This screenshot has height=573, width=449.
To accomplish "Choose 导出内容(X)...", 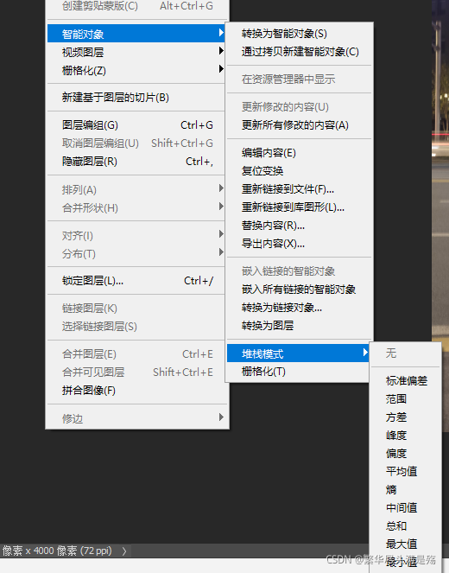I will pyautogui.click(x=299, y=244).
